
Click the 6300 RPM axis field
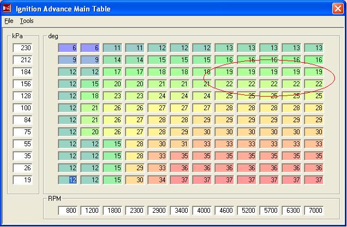(291, 210)
